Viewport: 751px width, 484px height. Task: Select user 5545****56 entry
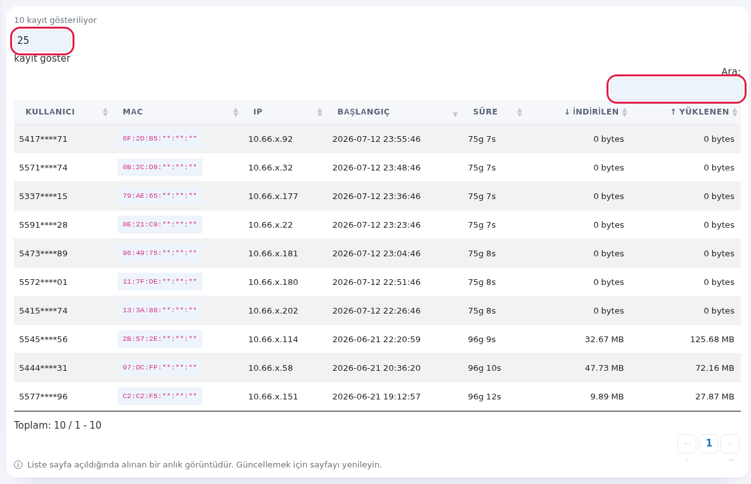pos(43,340)
